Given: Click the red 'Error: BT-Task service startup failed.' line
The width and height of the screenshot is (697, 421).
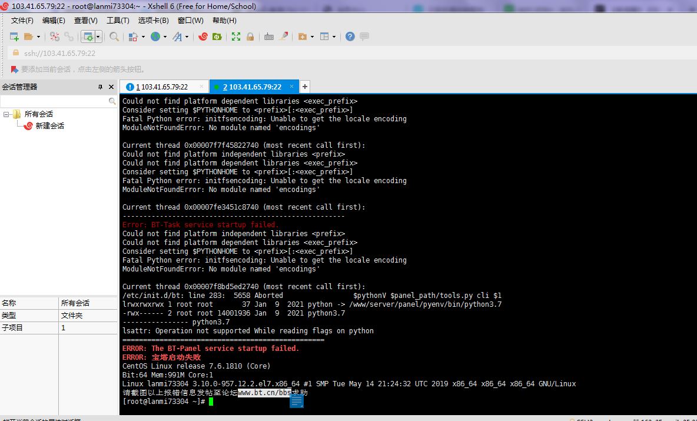Looking at the screenshot, I should coord(201,224).
